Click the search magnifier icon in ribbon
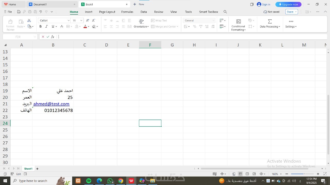 [x=225, y=12]
